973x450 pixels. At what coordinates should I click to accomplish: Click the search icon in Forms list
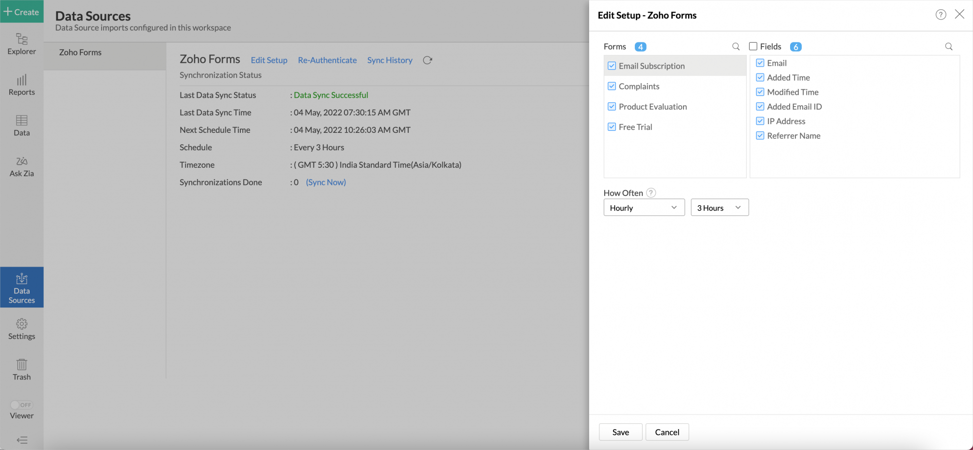pyautogui.click(x=736, y=47)
